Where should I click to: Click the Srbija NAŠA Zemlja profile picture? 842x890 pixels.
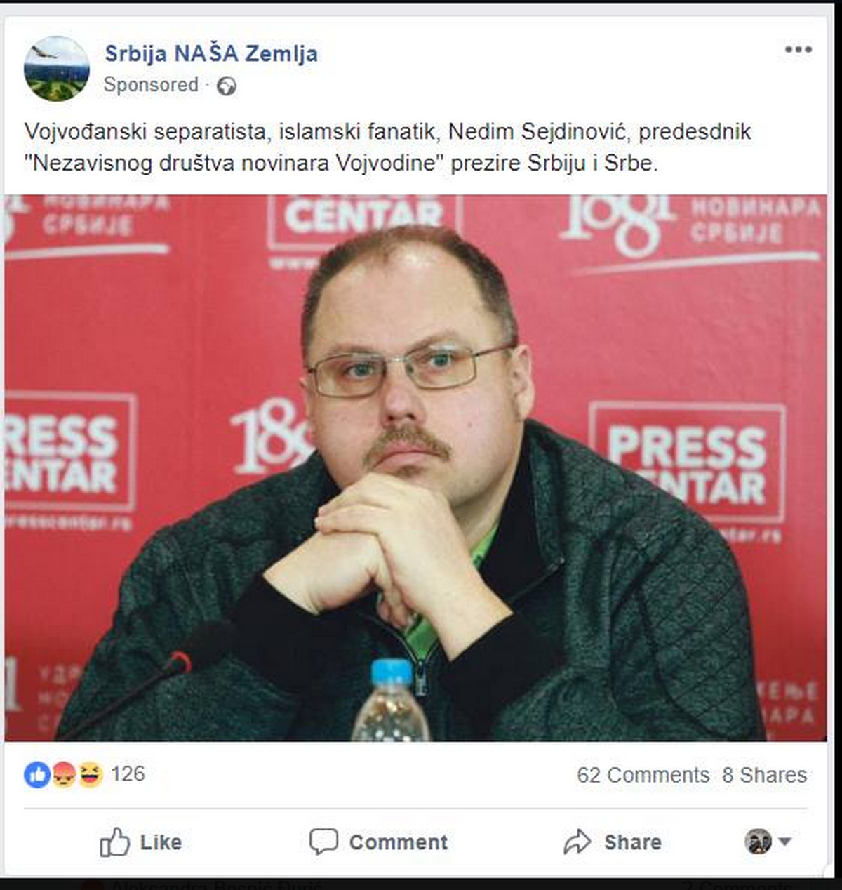(x=57, y=69)
